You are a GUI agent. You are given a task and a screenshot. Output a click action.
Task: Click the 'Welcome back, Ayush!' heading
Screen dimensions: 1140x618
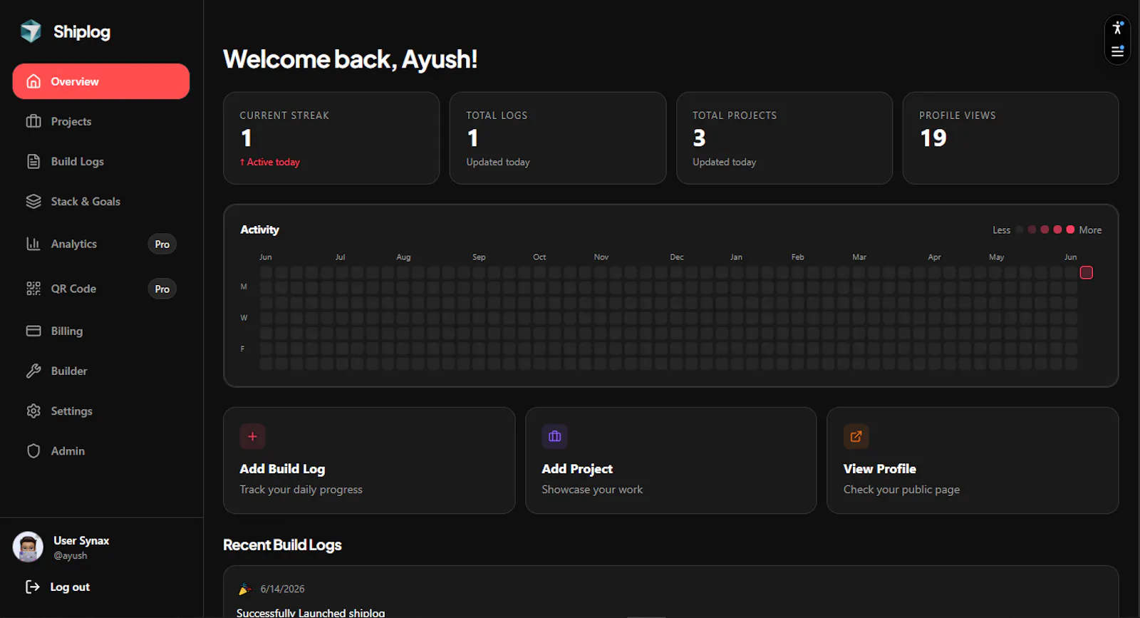point(350,59)
